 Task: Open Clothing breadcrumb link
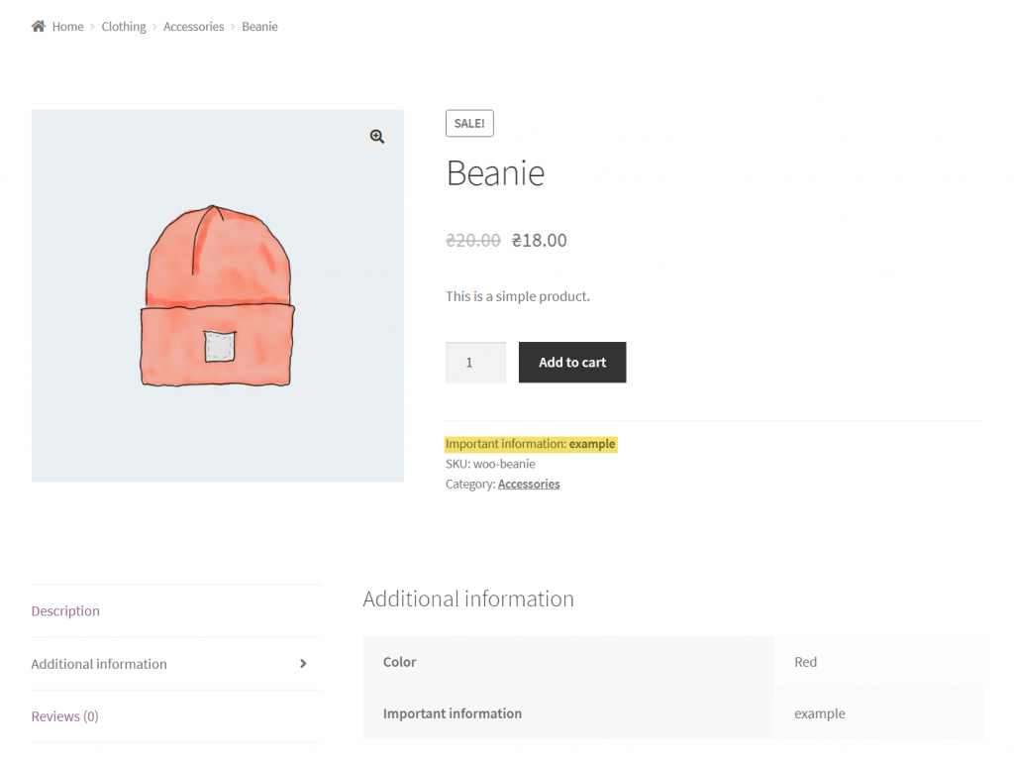click(x=124, y=27)
